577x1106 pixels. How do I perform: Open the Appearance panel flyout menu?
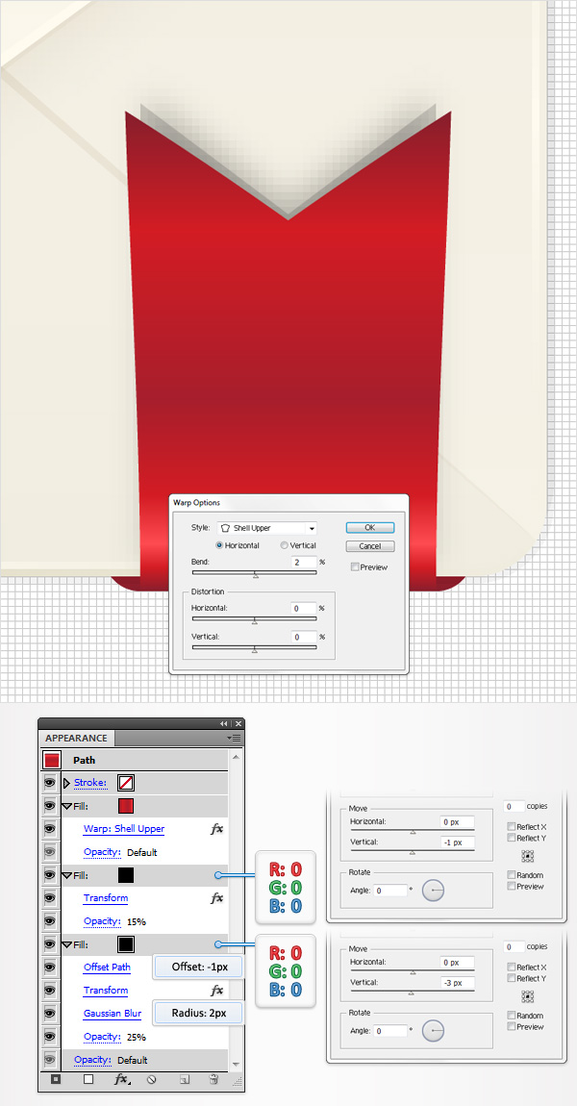point(235,738)
